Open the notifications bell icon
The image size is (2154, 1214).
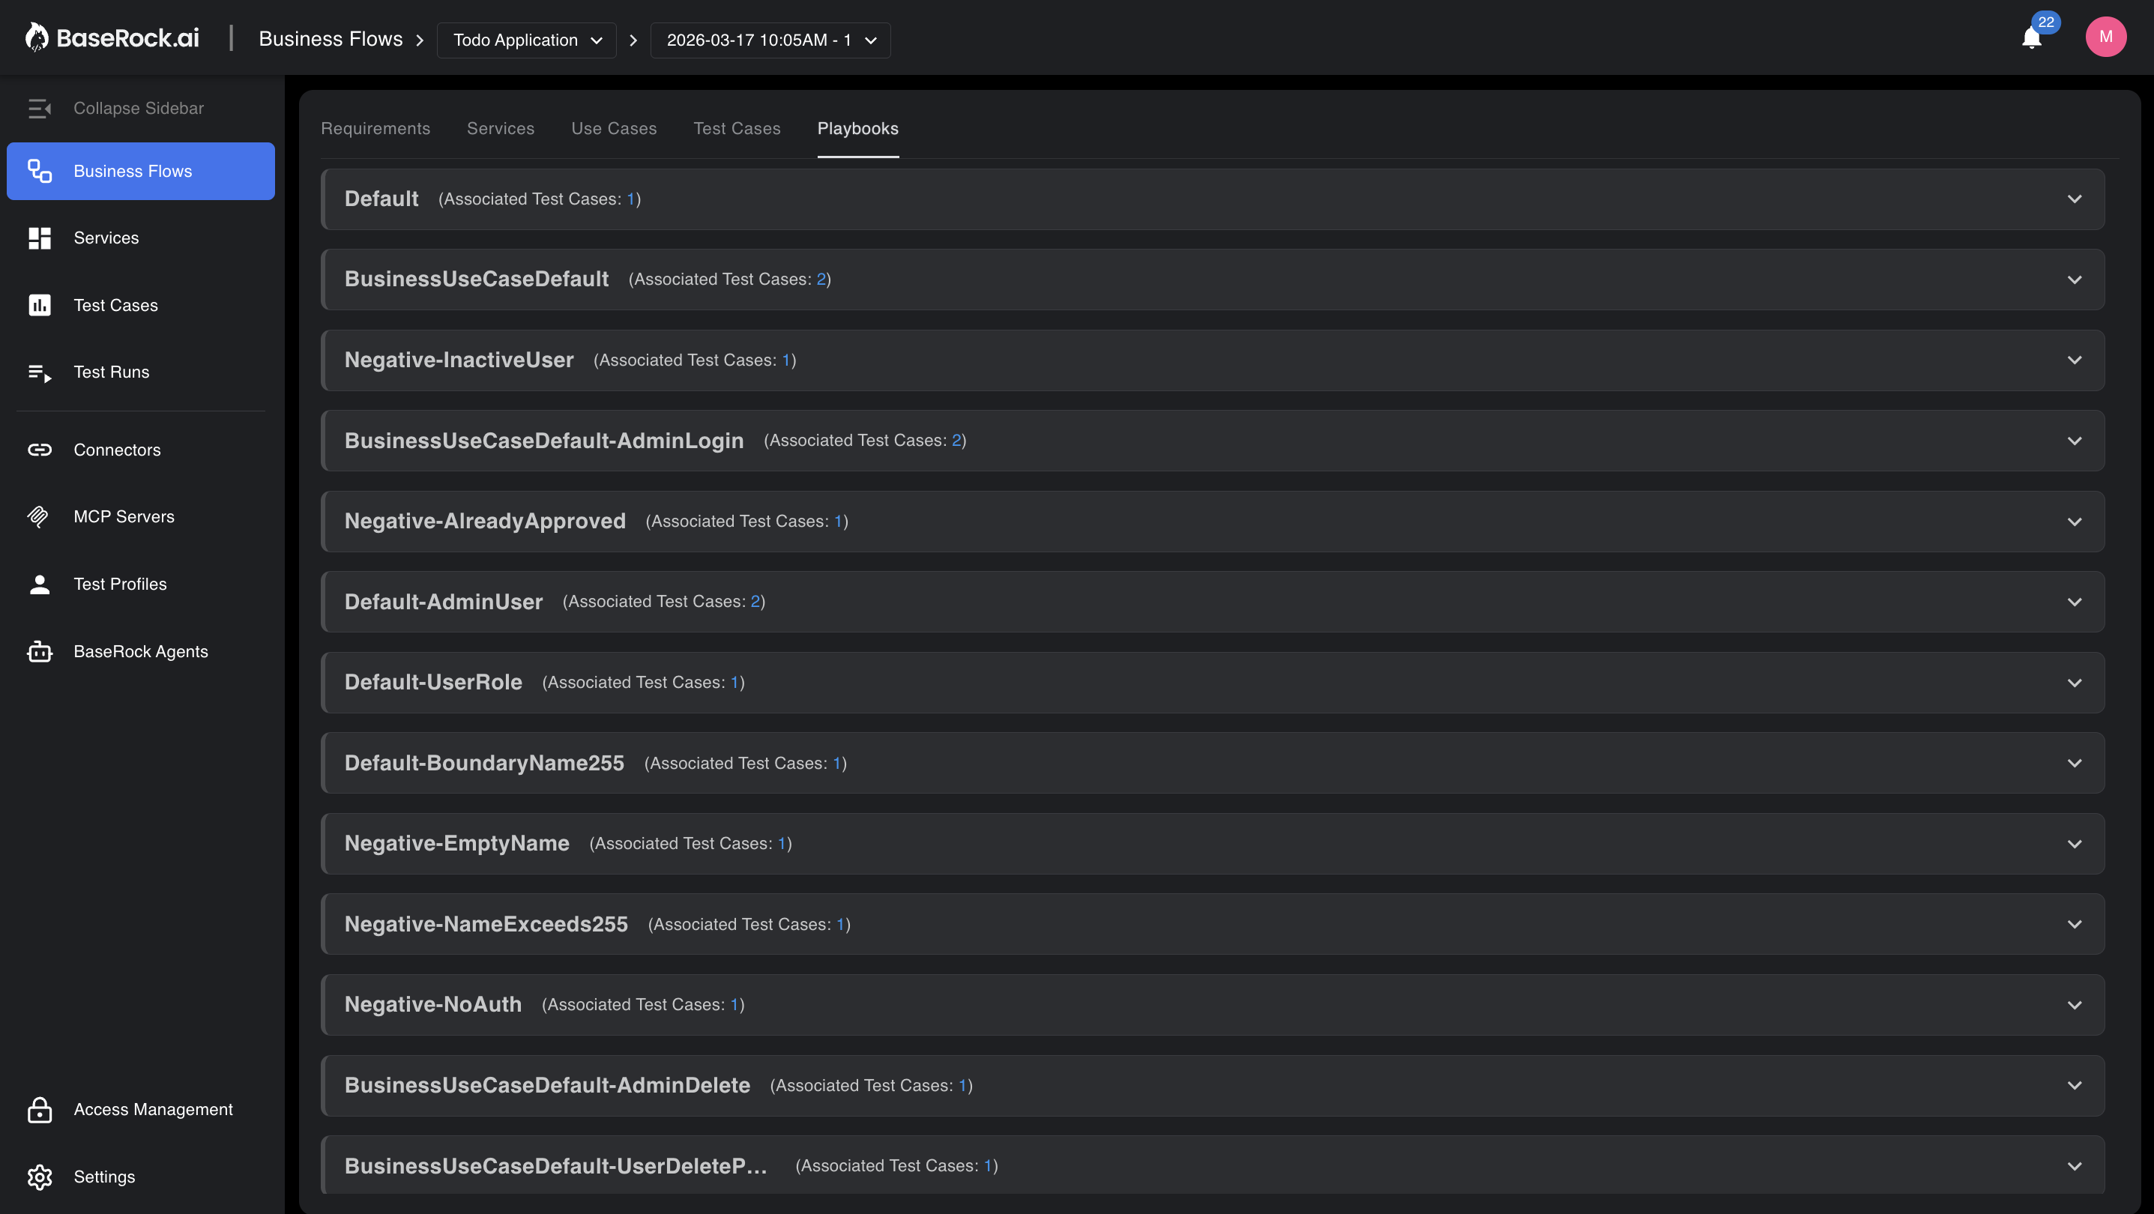[x=2031, y=38]
